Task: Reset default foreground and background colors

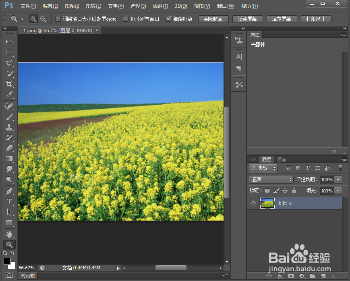Action: [5, 253]
